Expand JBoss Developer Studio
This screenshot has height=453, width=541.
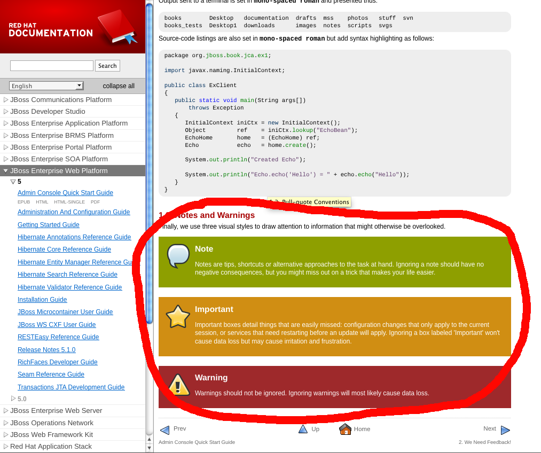(x=5, y=112)
